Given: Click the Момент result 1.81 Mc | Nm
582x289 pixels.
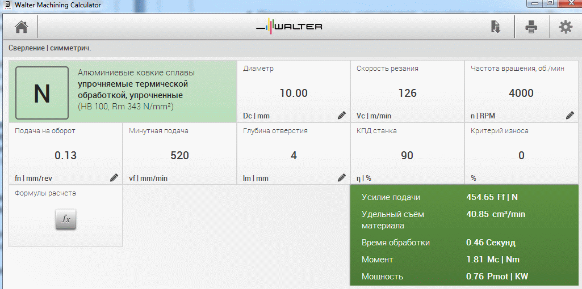Looking at the screenshot, I should (493, 260).
